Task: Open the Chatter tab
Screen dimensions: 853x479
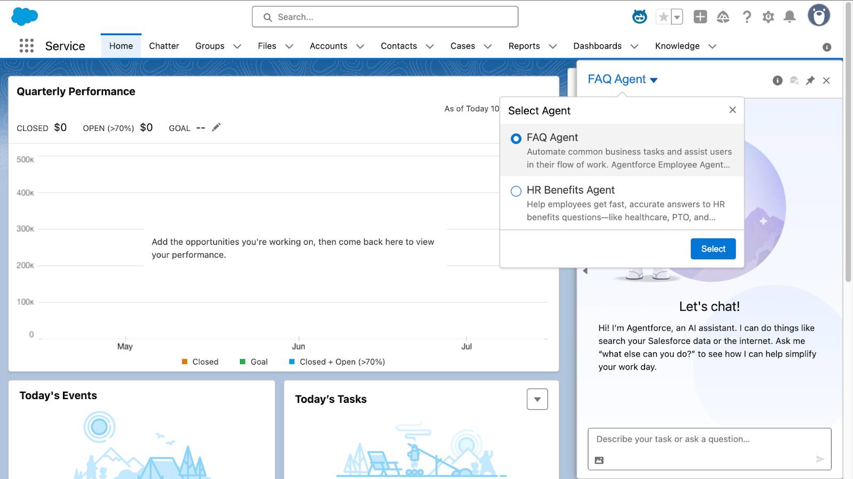Action: point(164,46)
